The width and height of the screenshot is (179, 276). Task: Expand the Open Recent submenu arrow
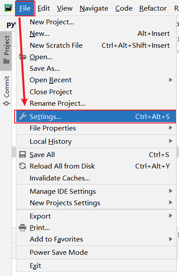click(171, 80)
